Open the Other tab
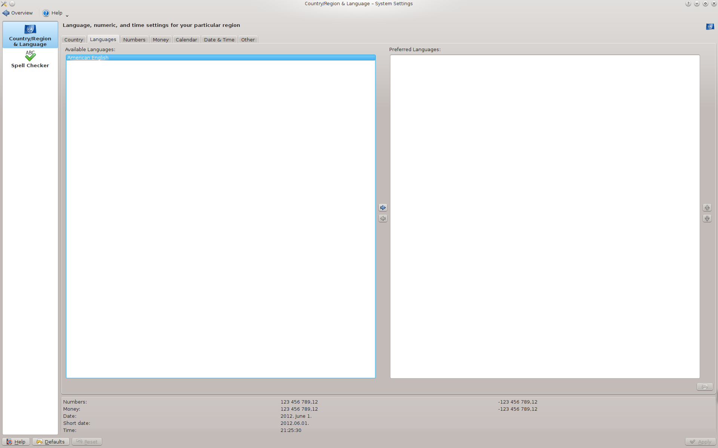Screen dimensions: 718x448 point(248,40)
